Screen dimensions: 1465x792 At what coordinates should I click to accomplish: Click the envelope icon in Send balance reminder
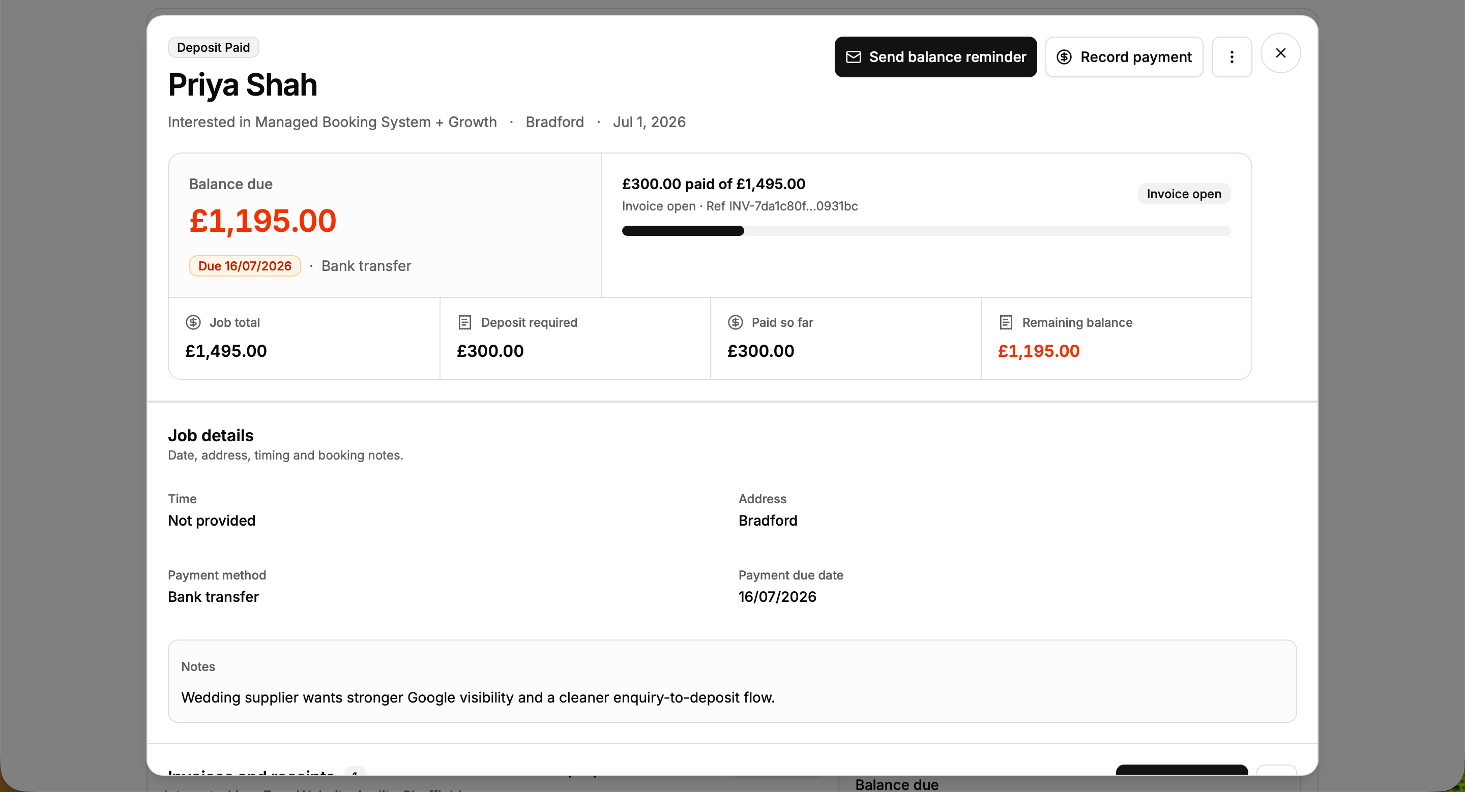[x=853, y=57]
